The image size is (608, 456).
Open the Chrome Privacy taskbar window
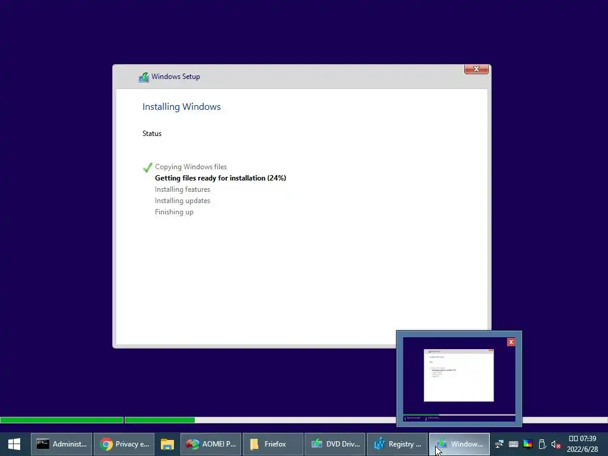click(124, 444)
